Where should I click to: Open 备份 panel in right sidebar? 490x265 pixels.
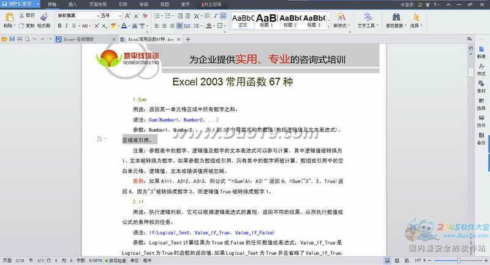pos(481,139)
